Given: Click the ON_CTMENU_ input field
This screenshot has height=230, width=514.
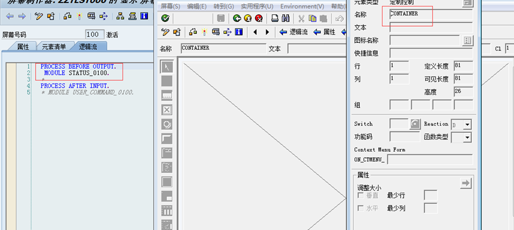Looking at the screenshot, I should tap(430, 159).
